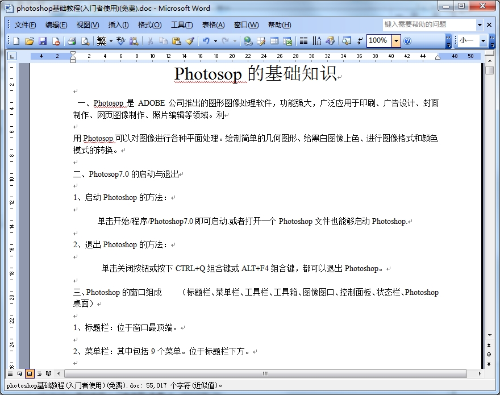Run the spelling and grammar check

(x=121, y=41)
